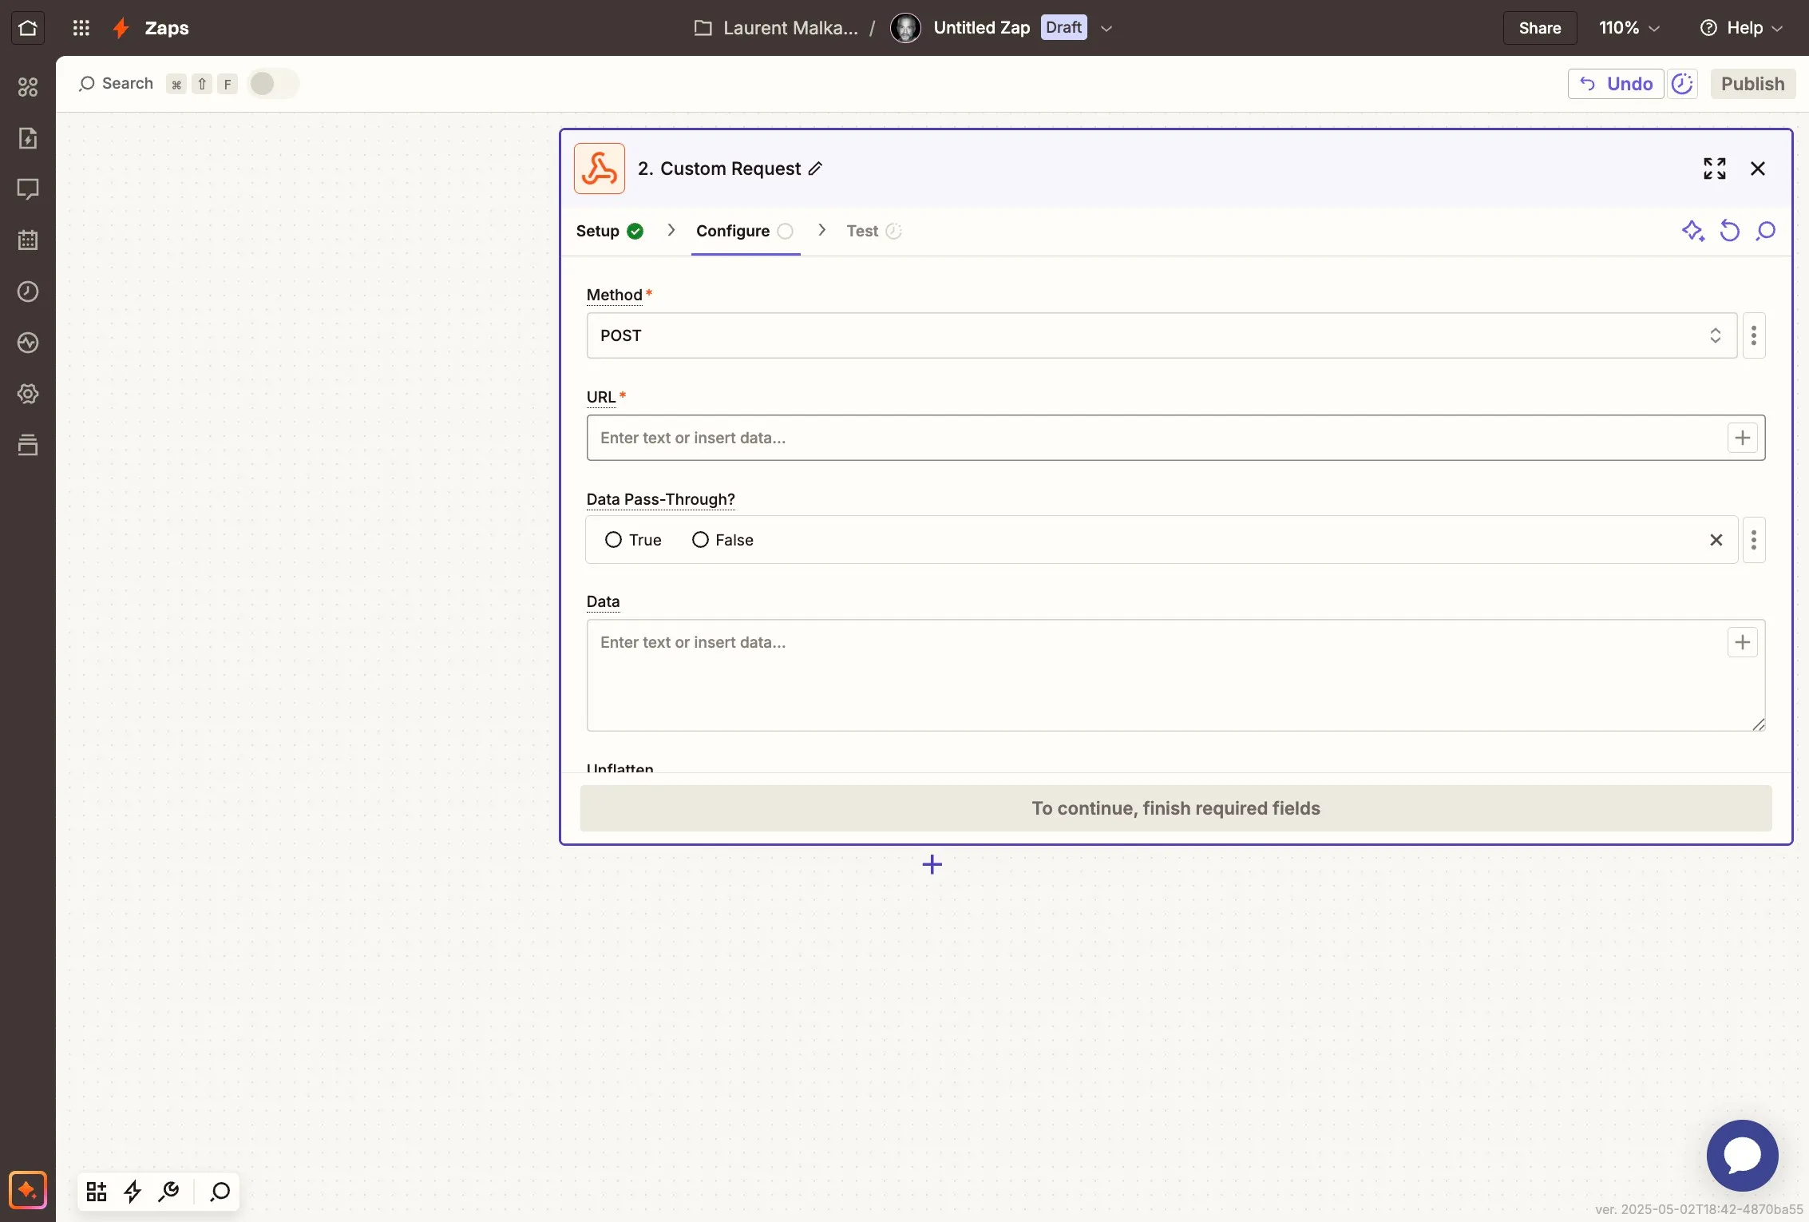The width and height of the screenshot is (1809, 1222).
Task: Switch to the Configure tab
Action: pos(746,231)
